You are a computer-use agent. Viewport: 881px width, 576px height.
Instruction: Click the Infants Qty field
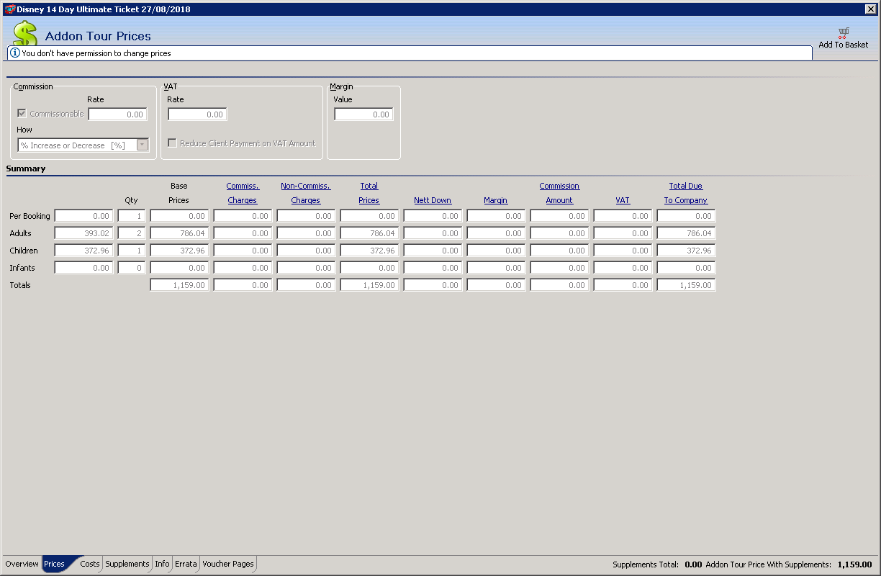(132, 268)
